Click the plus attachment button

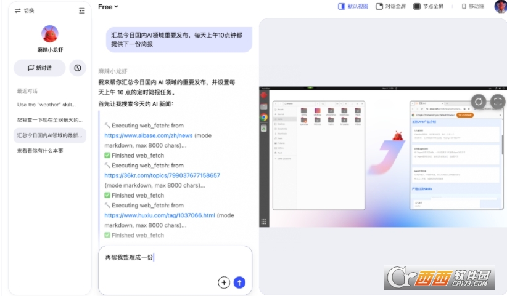(224, 282)
